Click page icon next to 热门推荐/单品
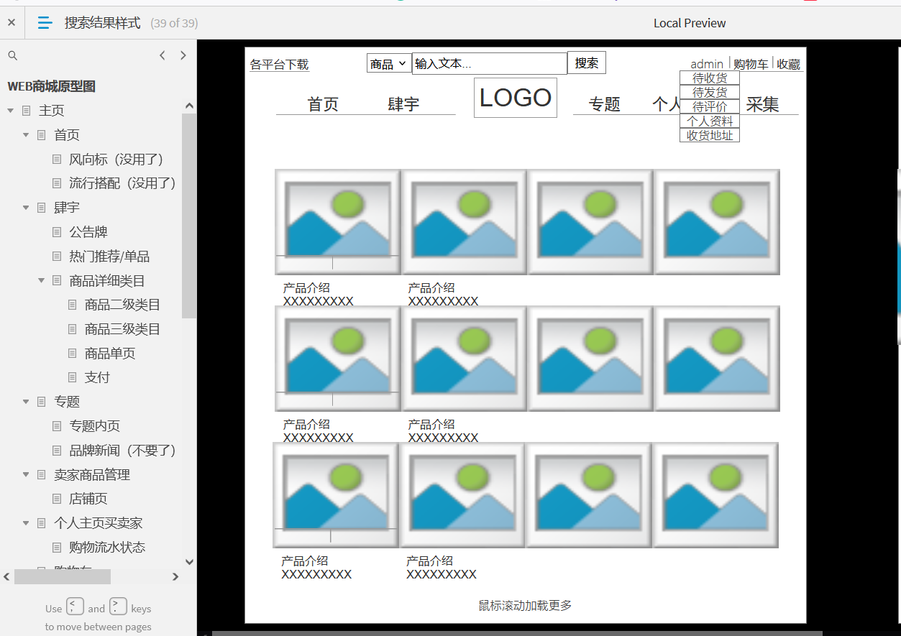 pos(57,257)
